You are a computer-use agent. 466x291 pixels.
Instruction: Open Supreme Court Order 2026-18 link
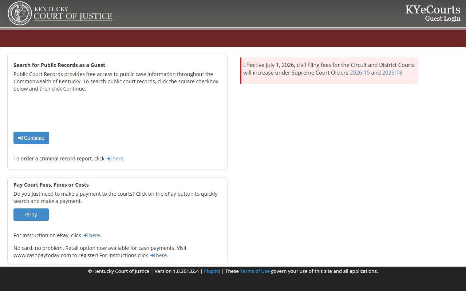pyautogui.click(x=392, y=72)
